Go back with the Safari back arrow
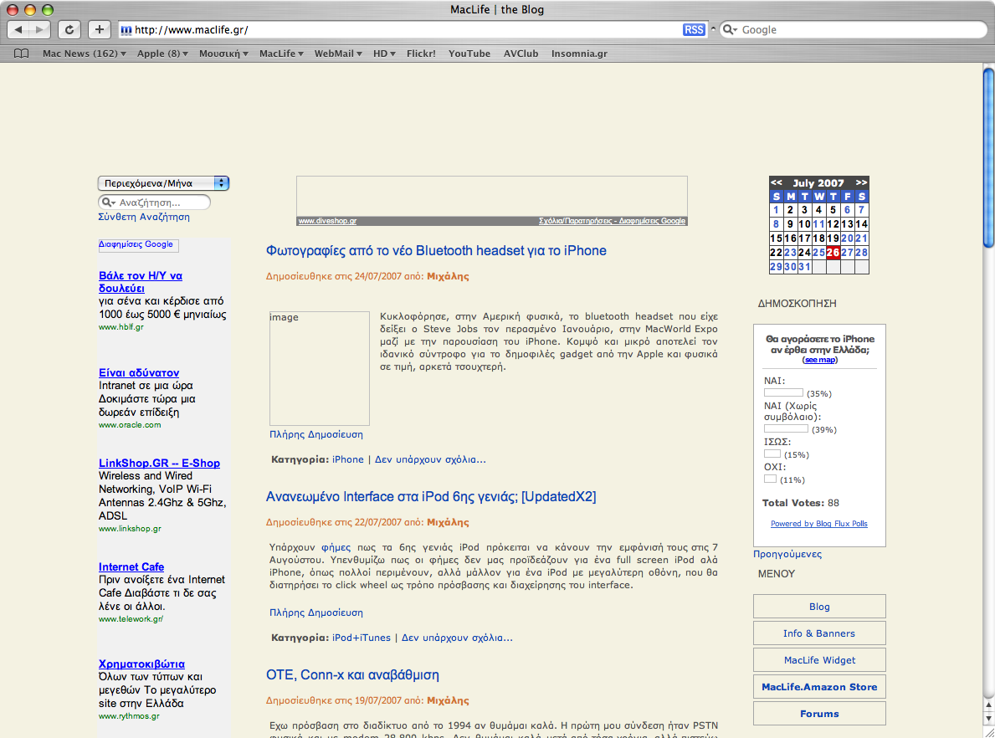The image size is (995, 738). point(18,29)
